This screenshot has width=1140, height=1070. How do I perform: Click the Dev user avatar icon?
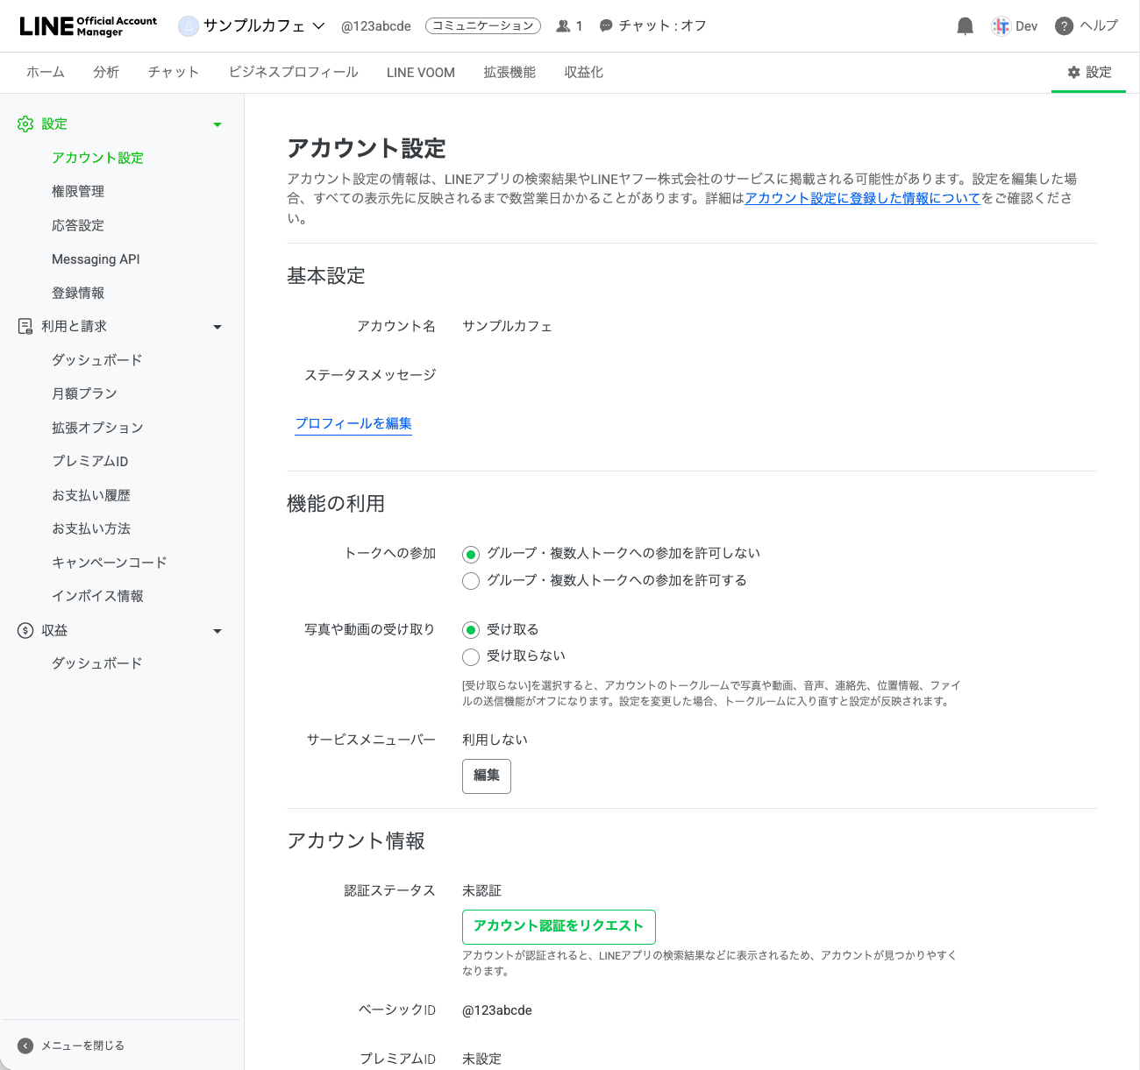point(1001,26)
